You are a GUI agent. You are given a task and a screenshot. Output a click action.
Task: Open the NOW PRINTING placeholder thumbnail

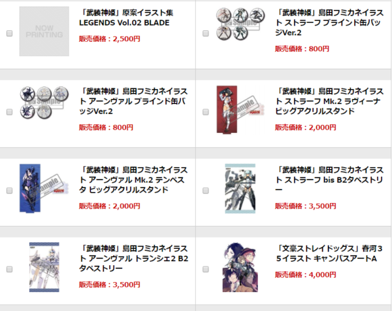[x=44, y=31]
